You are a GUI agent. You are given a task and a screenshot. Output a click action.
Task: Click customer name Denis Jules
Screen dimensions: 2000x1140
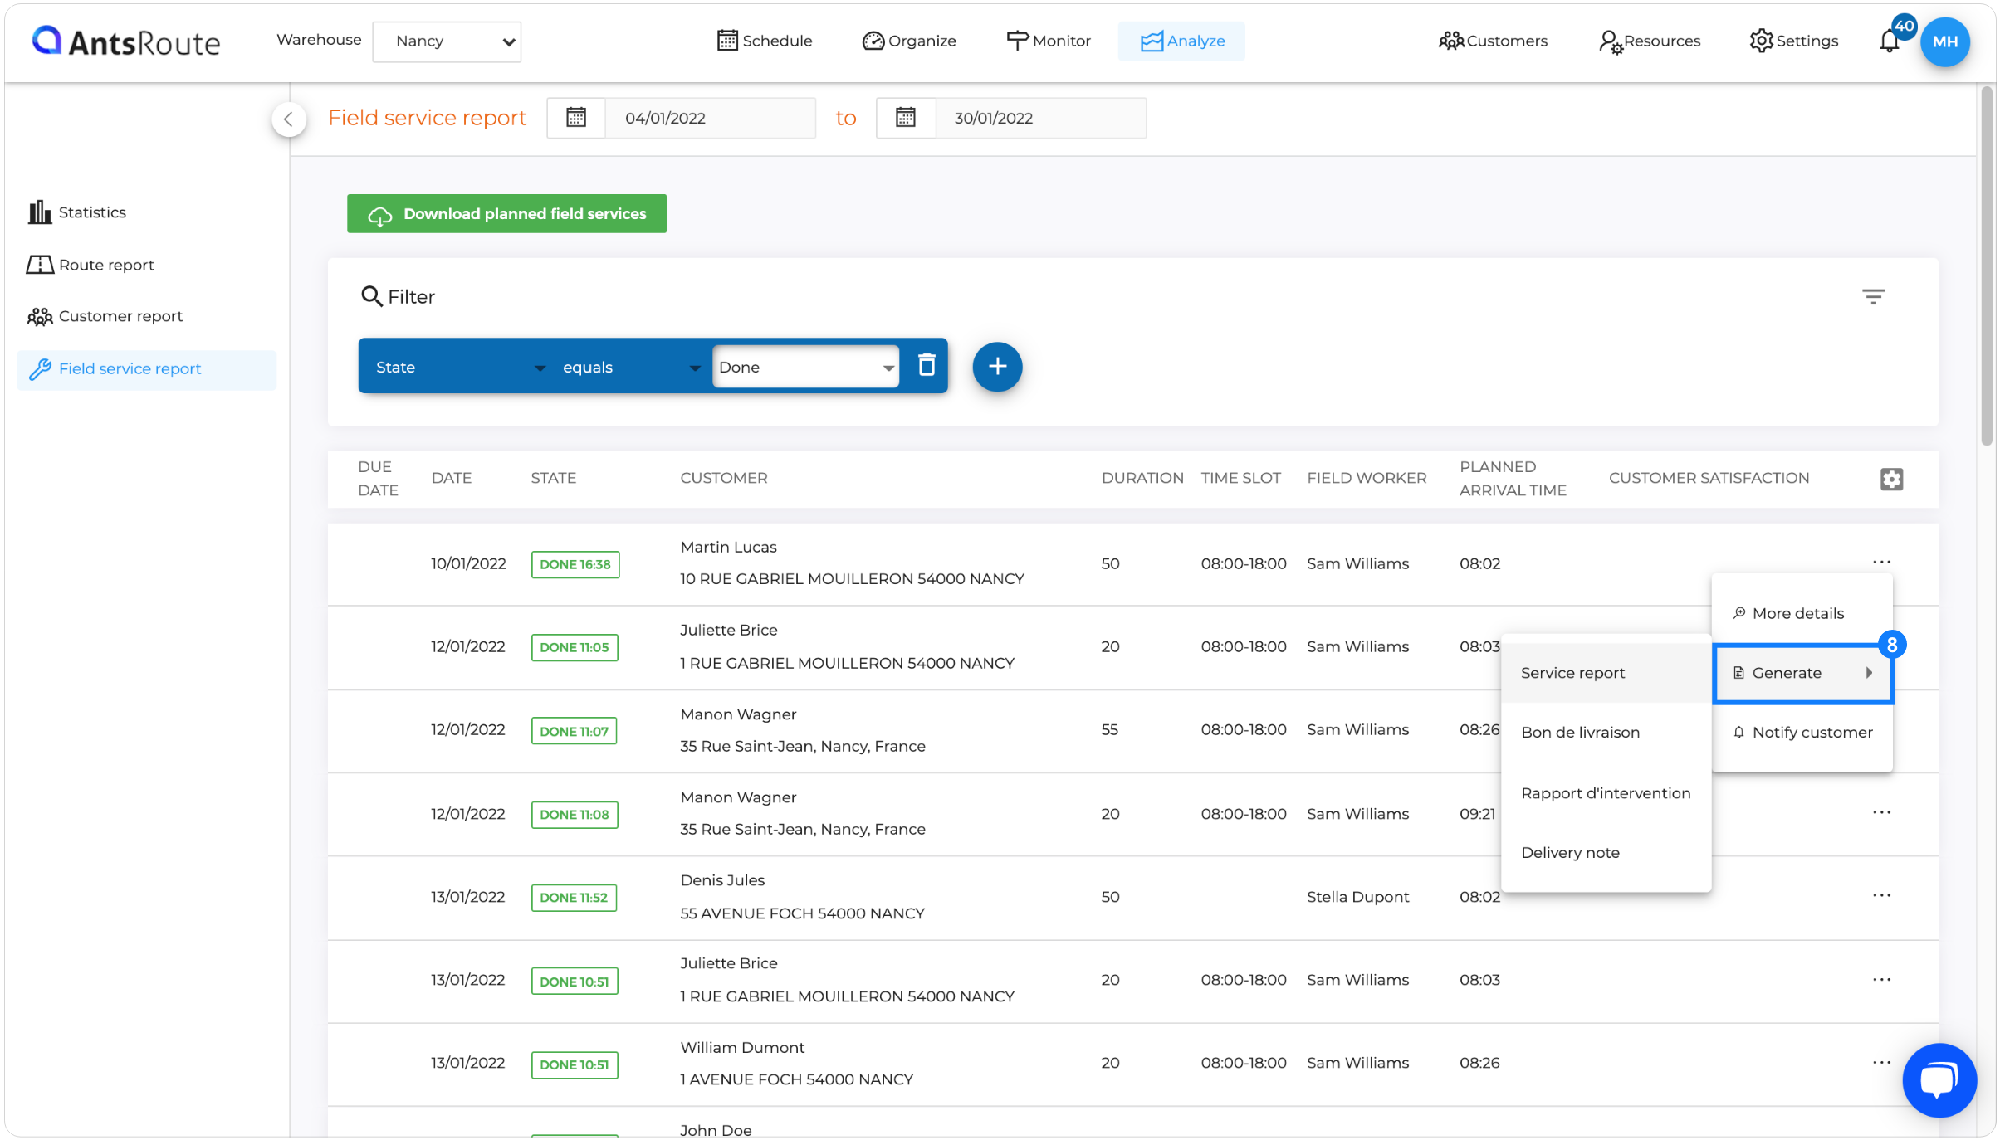point(722,880)
